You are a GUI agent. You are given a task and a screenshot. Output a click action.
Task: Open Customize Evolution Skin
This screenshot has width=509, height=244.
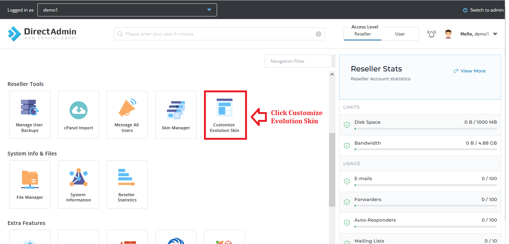coord(225,115)
